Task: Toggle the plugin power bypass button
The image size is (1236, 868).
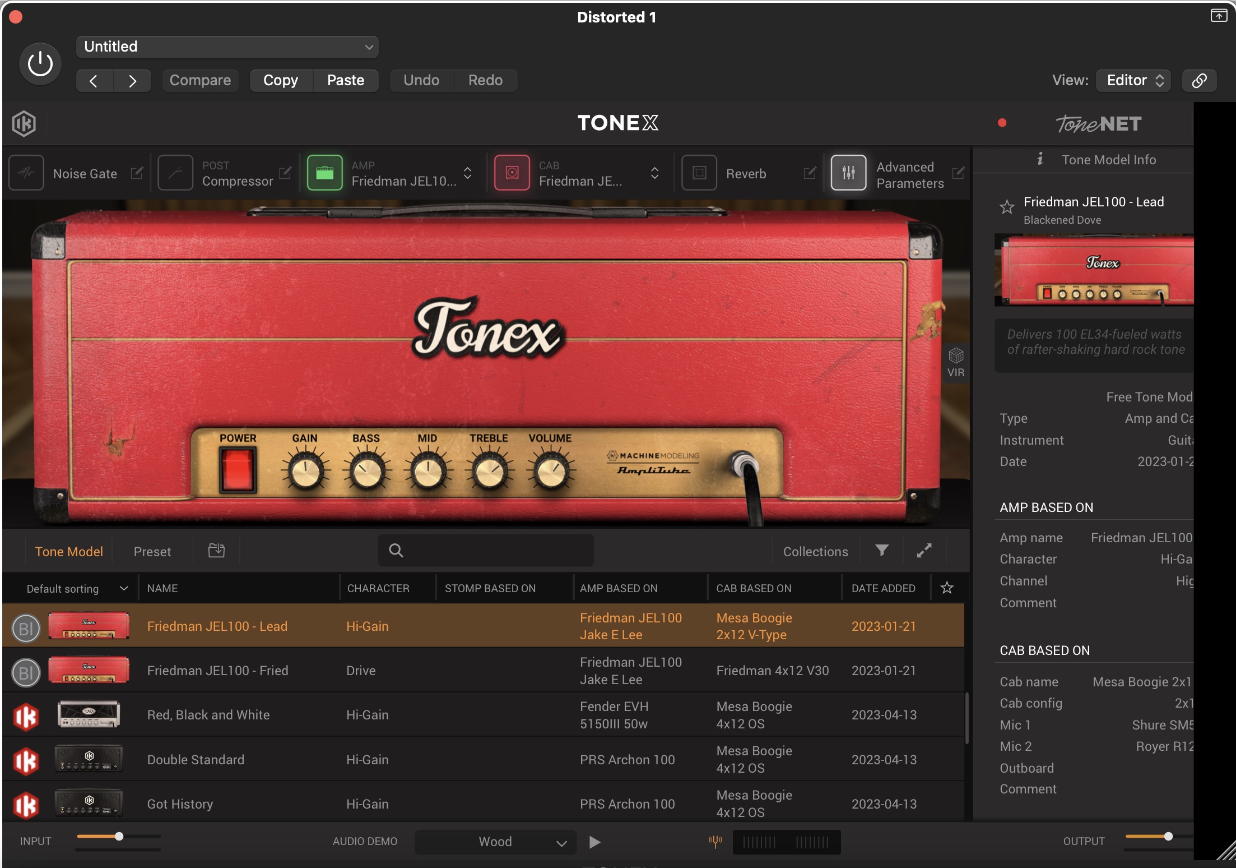Action: (x=40, y=63)
